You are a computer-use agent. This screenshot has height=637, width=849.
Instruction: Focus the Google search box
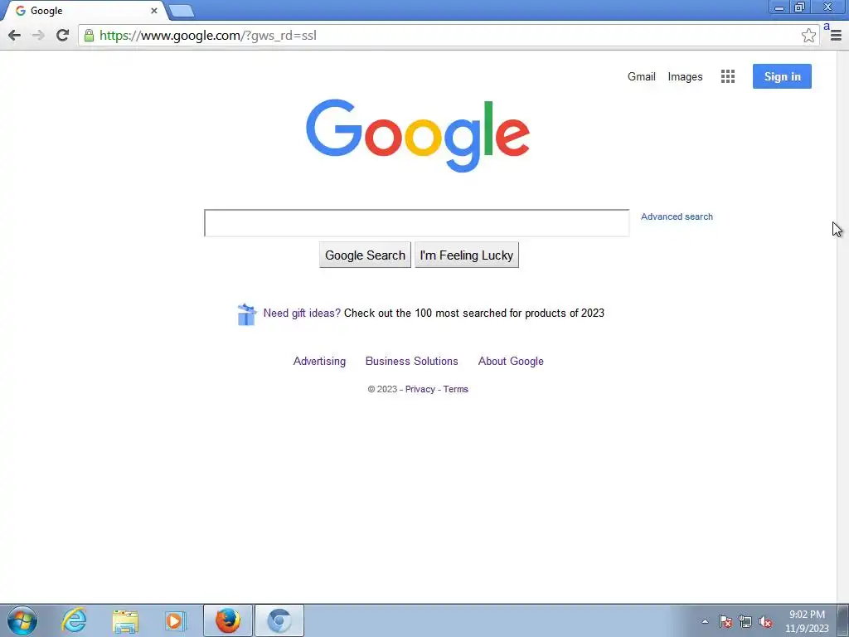[416, 222]
